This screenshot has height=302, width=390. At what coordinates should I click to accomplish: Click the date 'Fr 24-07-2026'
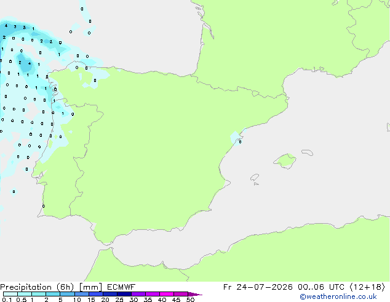tap(258, 287)
